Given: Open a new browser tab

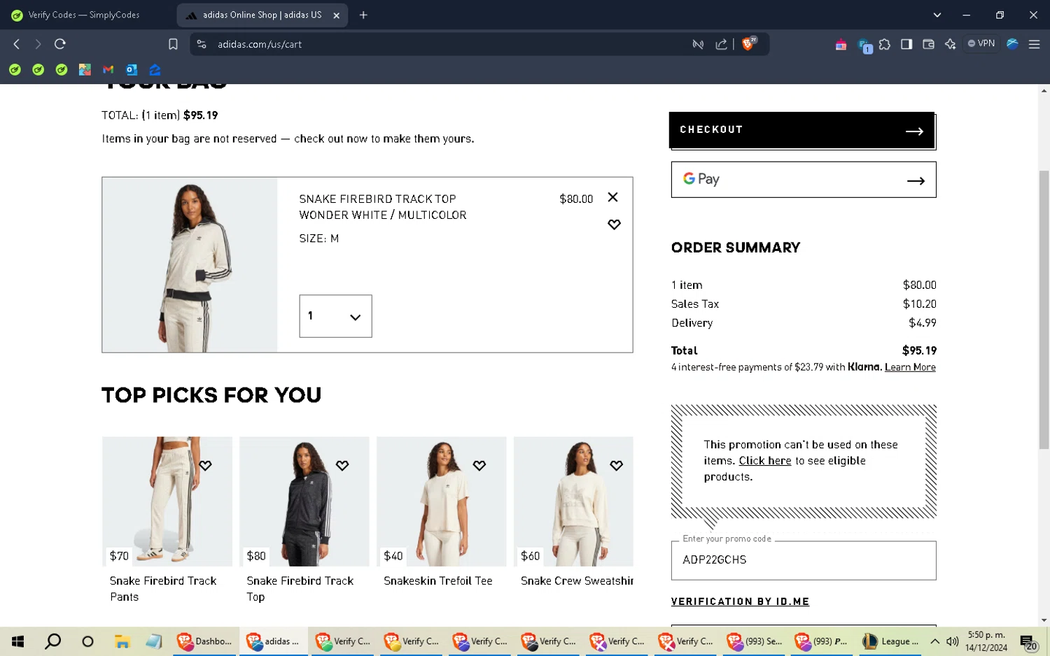Looking at the screenshot, I should pyautogui.click(x=363, y=15).
